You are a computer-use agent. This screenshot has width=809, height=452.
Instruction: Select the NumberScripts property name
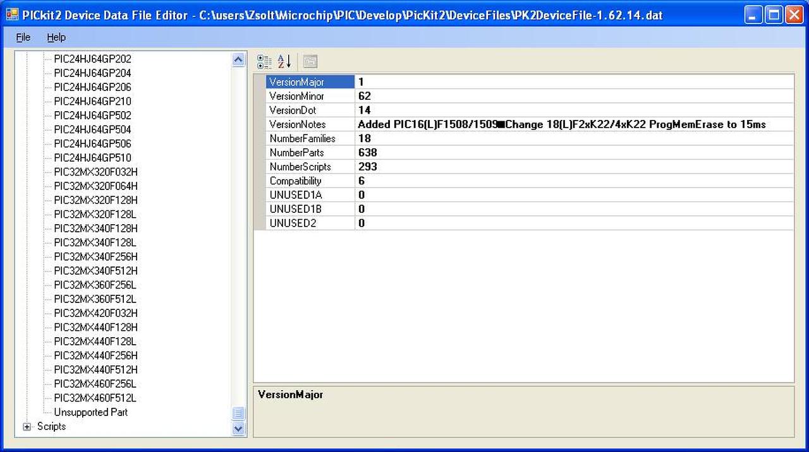(x=310, y=167)
